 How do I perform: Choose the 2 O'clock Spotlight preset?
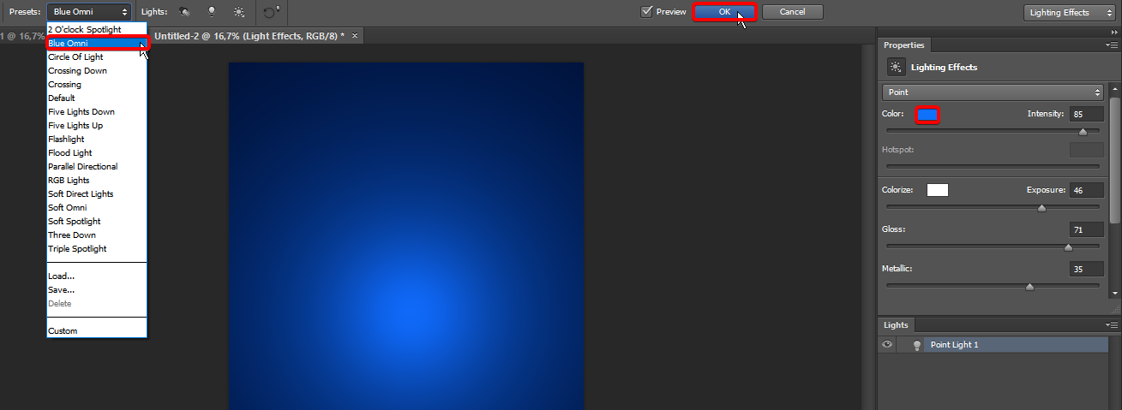(x=96, y=29)
